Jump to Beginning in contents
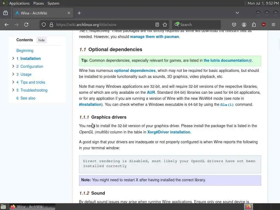The width and height of the screenshot is (280, 210). 25,51
